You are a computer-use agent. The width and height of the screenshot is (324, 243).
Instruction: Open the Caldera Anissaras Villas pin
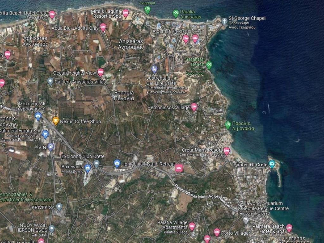pyautogui.click(x=50, y=81)
